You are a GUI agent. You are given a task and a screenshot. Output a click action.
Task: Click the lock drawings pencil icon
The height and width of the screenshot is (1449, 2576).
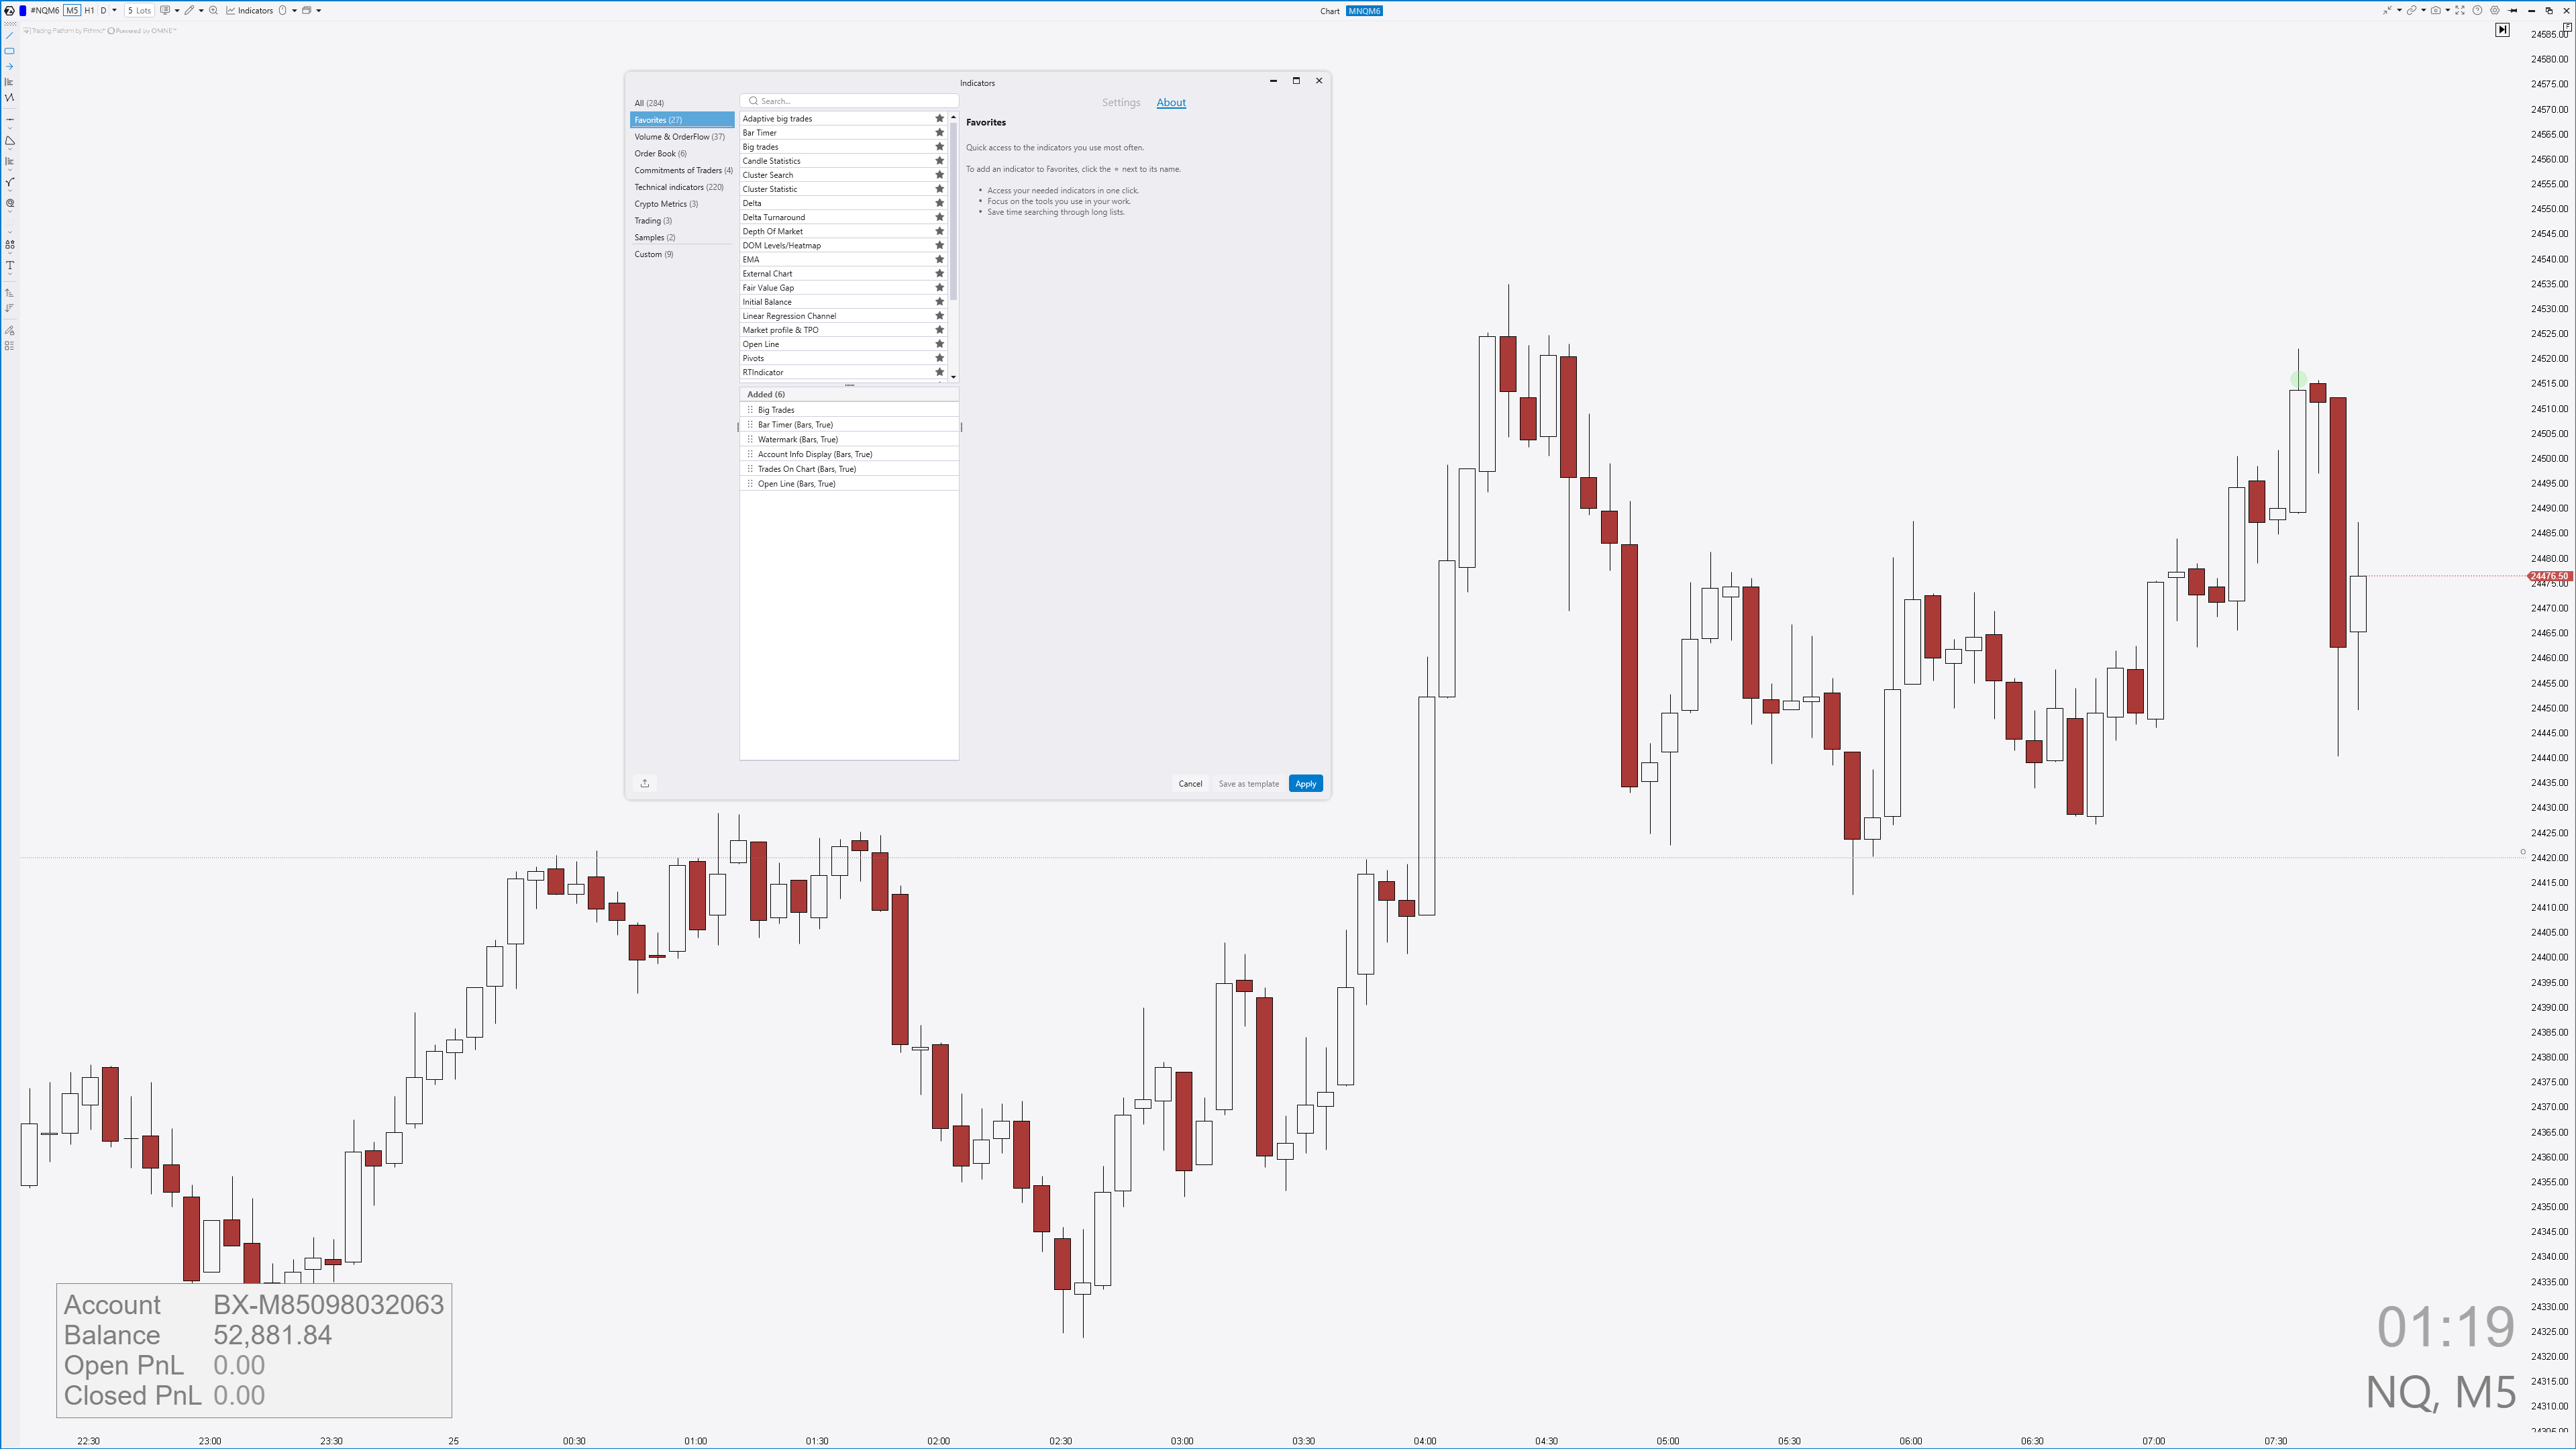[x=10, y=331]
